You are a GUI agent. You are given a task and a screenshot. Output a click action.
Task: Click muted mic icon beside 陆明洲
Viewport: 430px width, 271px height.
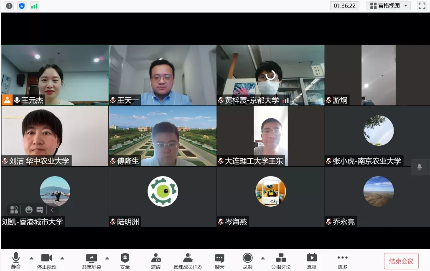(x=113, y=222)
